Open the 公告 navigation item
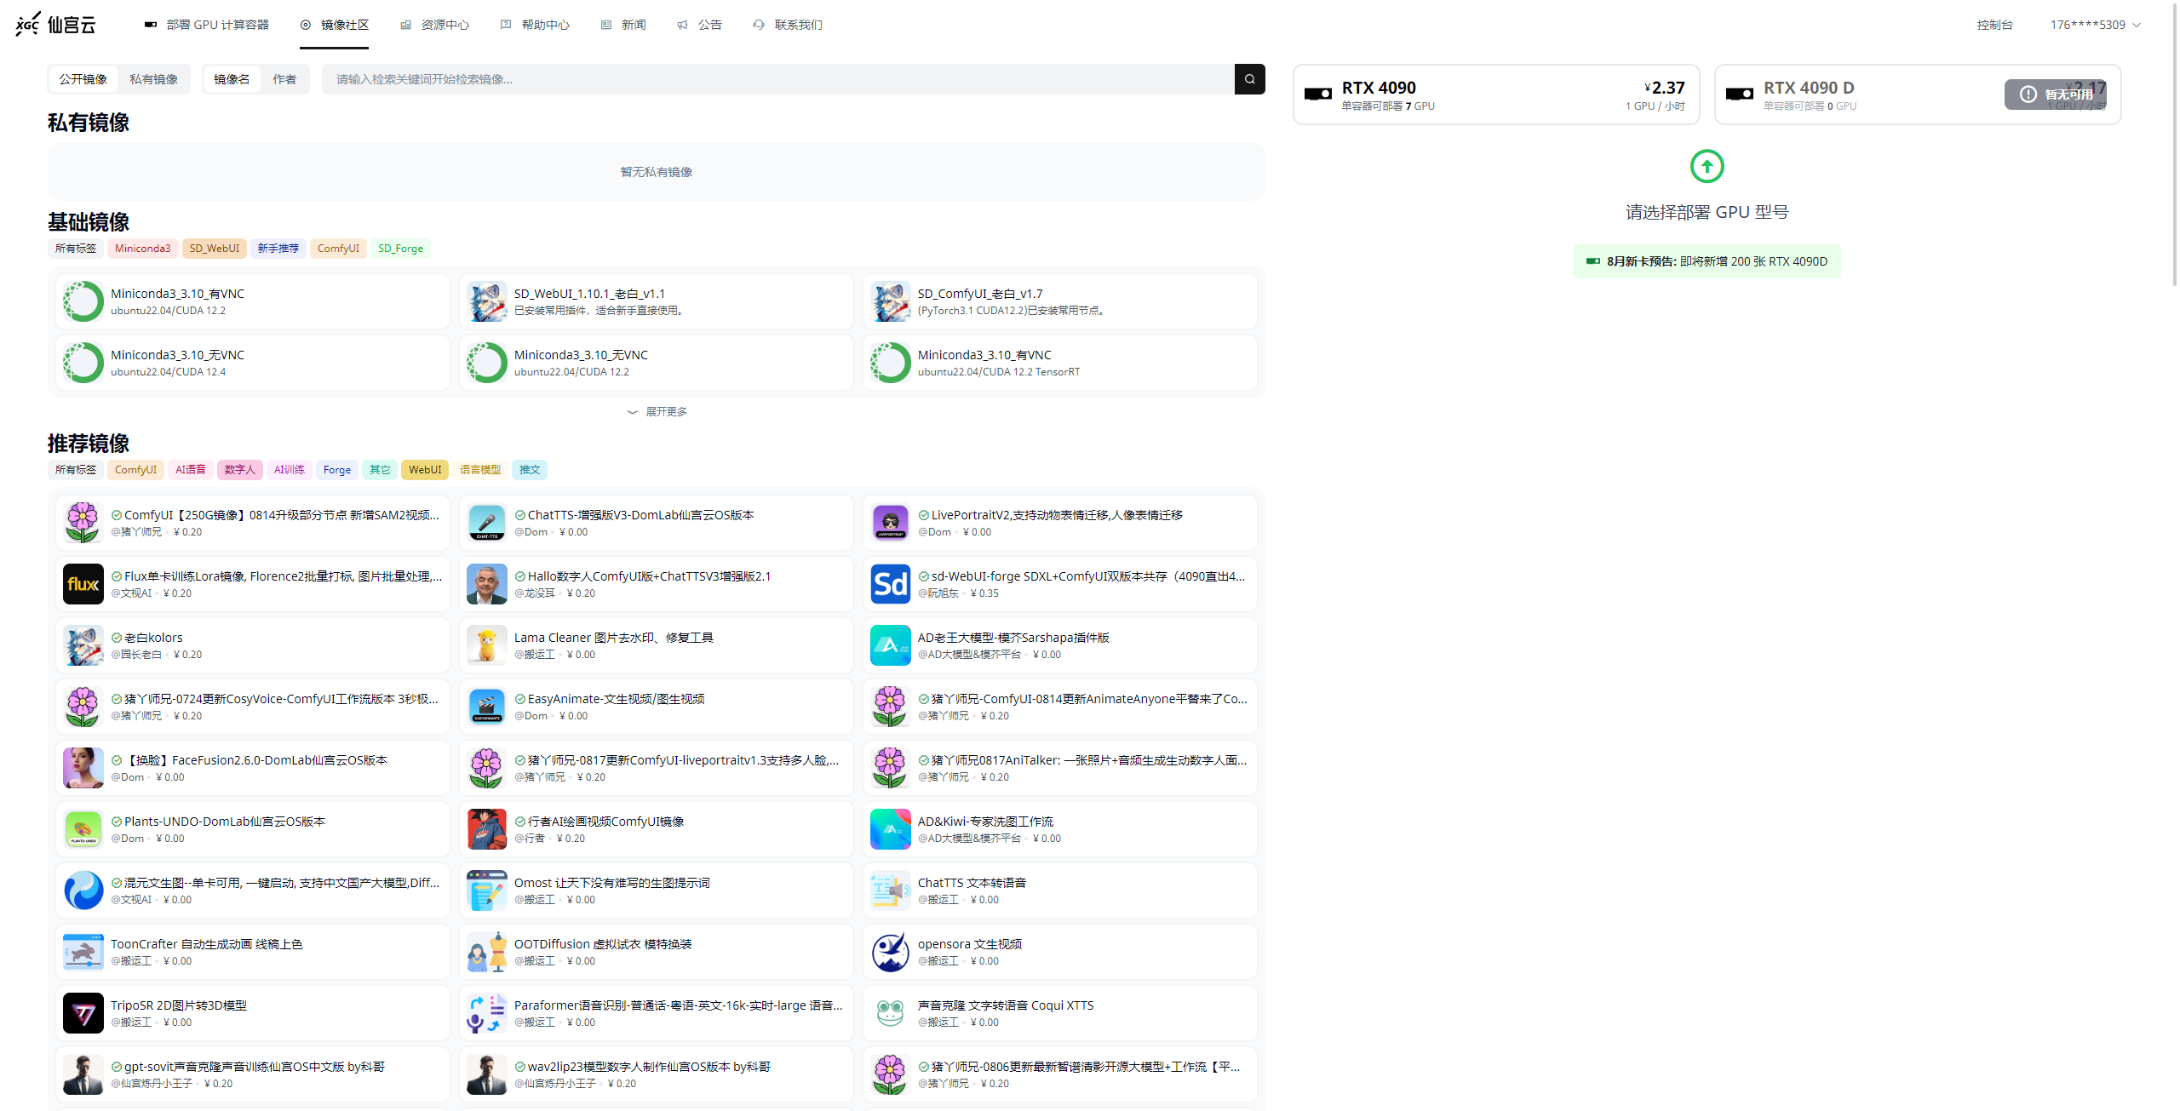 700,25
